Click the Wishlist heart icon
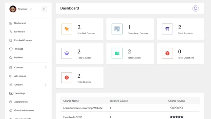 pyautogui.click(x=11, y=49)
